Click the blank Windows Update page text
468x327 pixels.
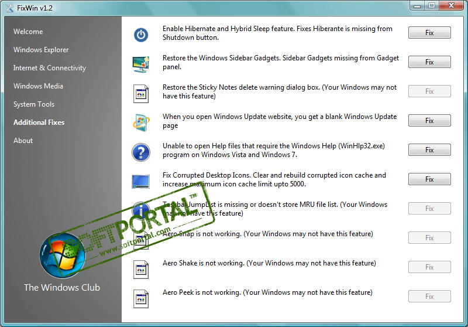tap(280, 121)
